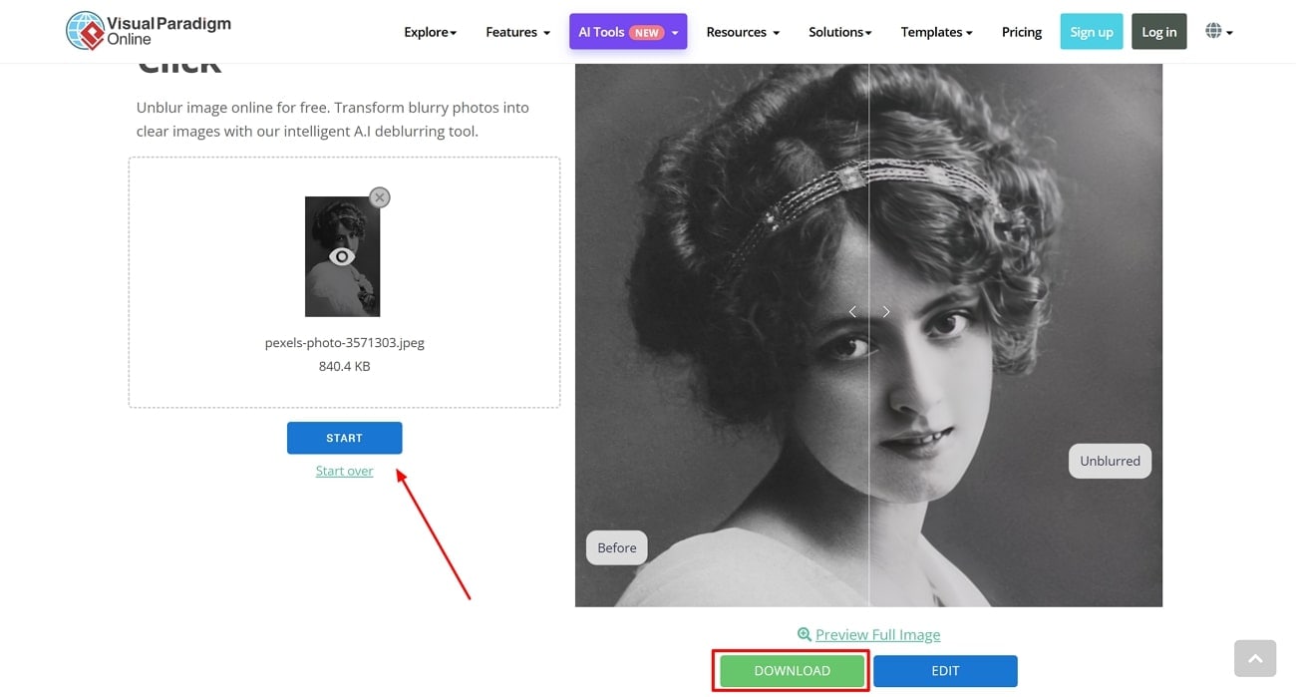Click the left arrow in the comparison viewer
Screen dimensions: 1296x697
(x=852, y=311)
